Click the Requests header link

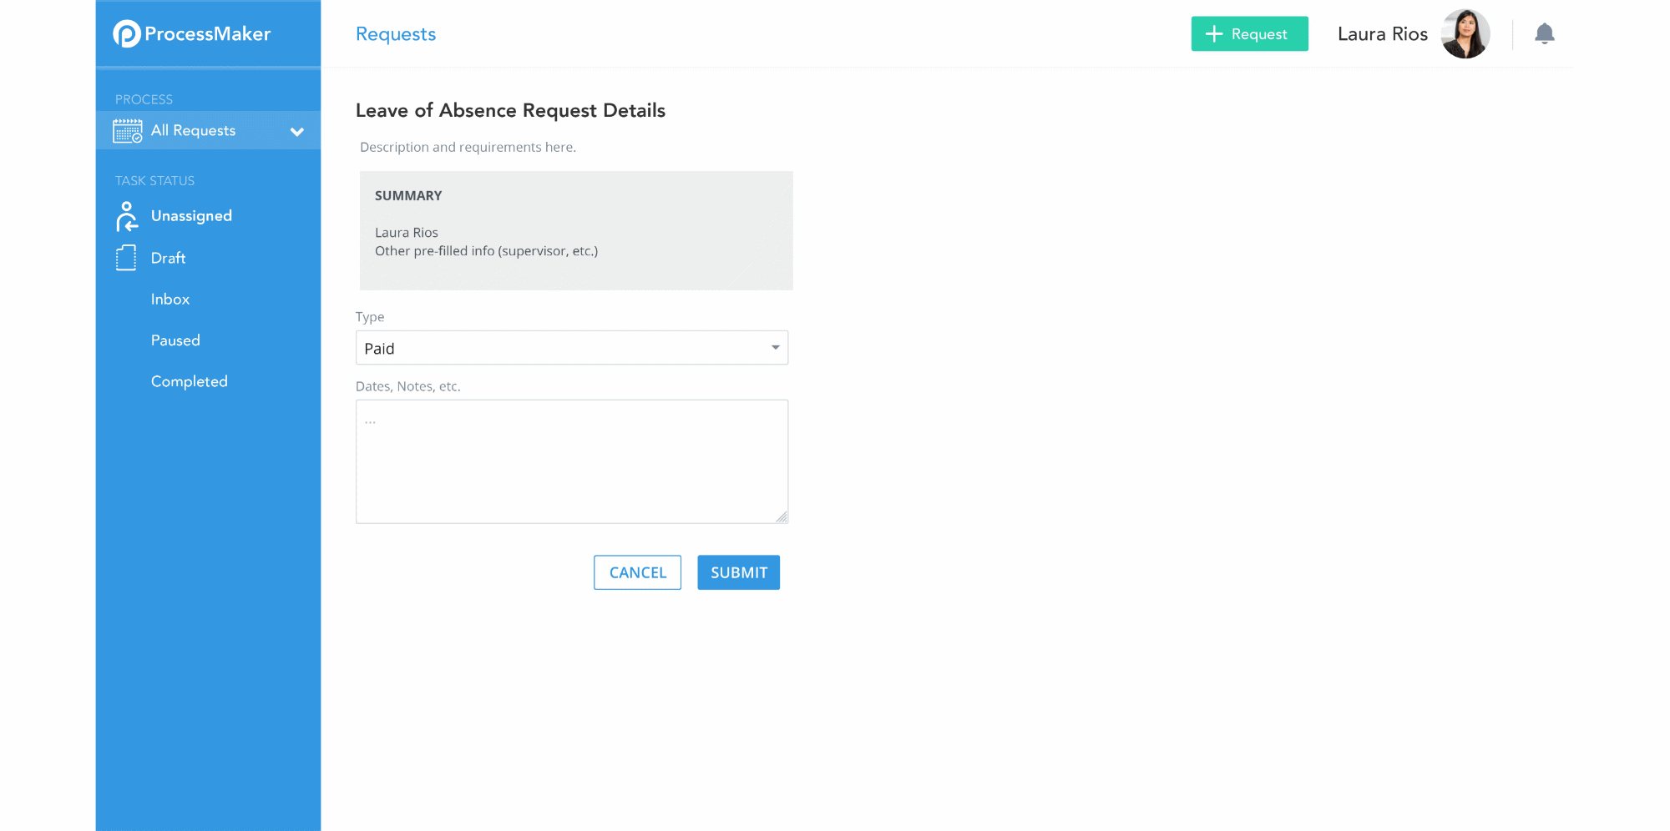pos(396,34)
